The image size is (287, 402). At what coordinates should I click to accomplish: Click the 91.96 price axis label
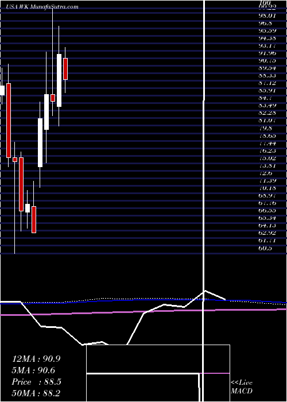pos(267,53)
